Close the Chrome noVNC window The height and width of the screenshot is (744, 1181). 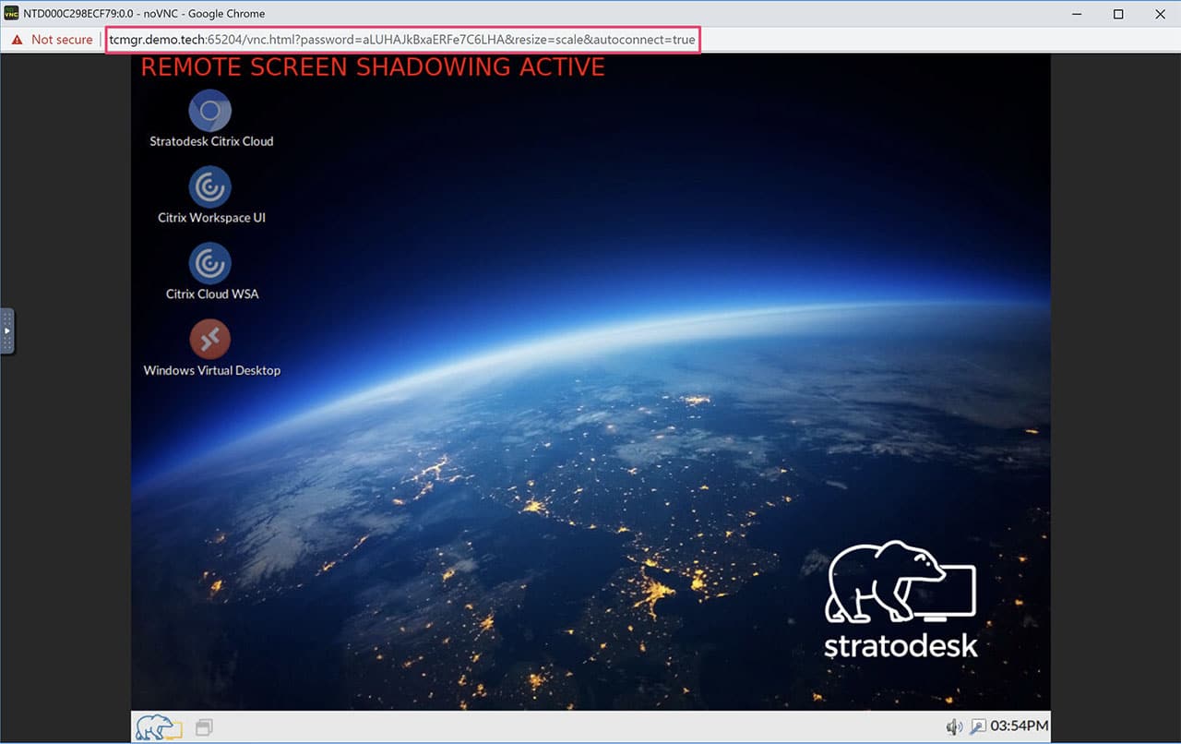coord(1161,14)
